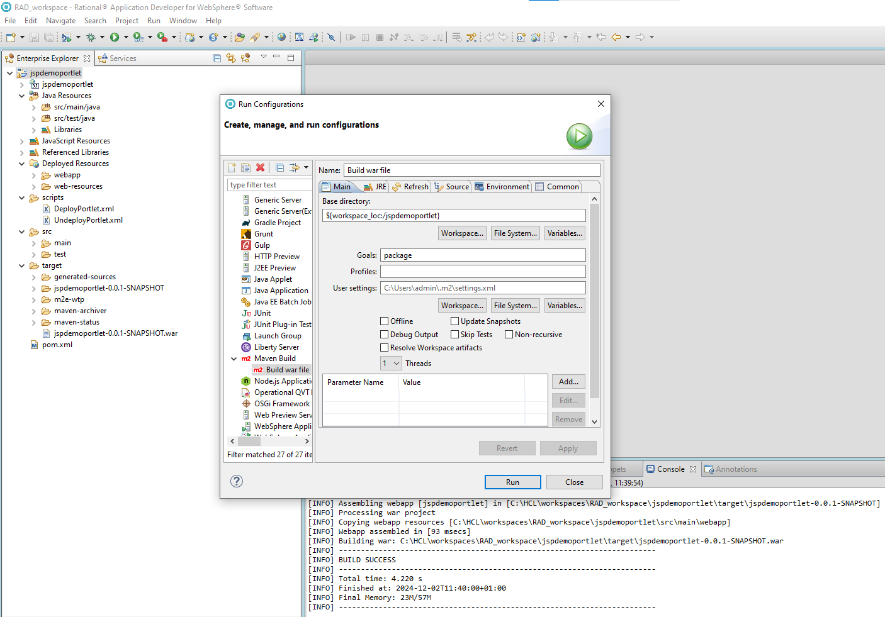Open Enterprise Explorer View Menu triangle
The image size is (885, 617).
(x=264, y=57)
